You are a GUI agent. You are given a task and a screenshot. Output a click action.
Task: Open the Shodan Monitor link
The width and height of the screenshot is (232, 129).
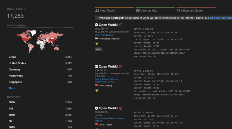click(x=221, y=18)
